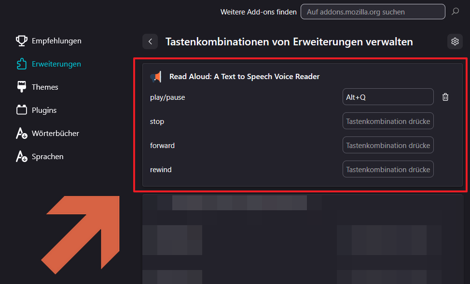Set a shortcut for stop
470x284 pixels.
[x=388, y=121]
